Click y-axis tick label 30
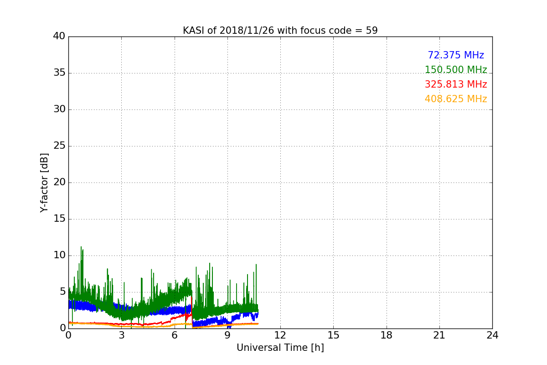The height and width of the screenshot is (365, 547). [x=59, y=109]
